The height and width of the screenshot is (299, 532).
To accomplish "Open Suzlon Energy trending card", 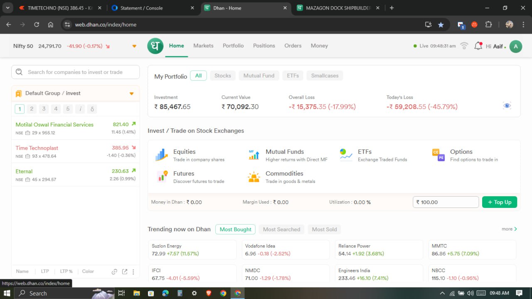I will 192,250.
